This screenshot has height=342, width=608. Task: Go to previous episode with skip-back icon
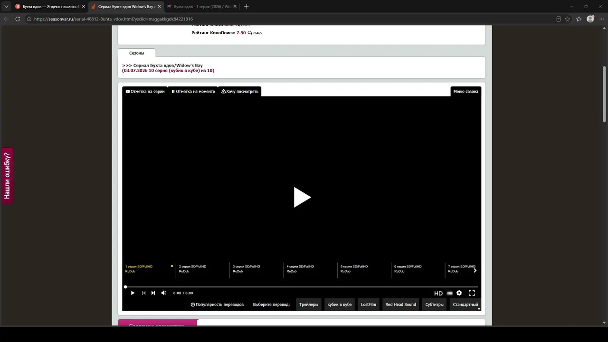click(143, 293)
